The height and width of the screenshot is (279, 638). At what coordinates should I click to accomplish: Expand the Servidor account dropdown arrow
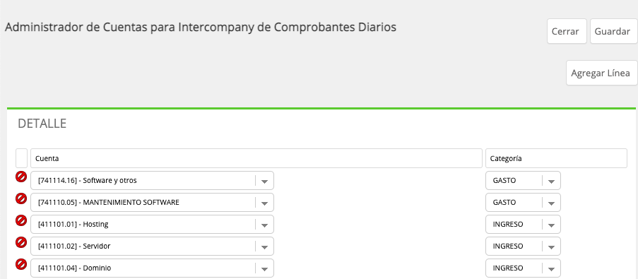(264, 247)
